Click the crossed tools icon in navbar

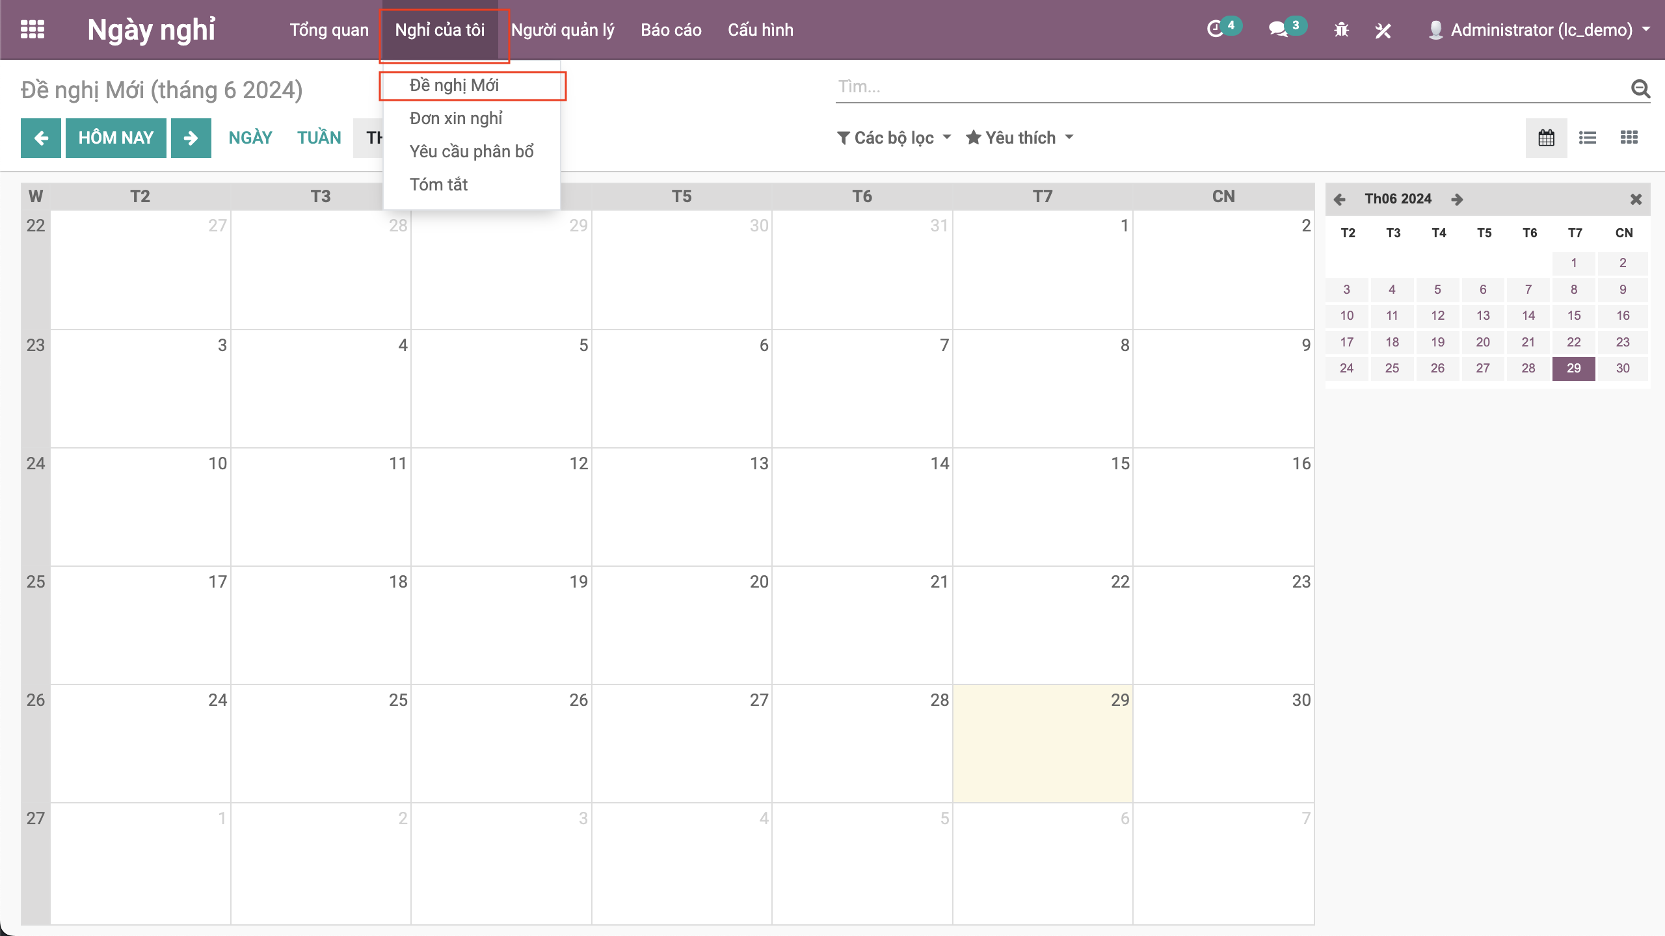coord(1383,30)
